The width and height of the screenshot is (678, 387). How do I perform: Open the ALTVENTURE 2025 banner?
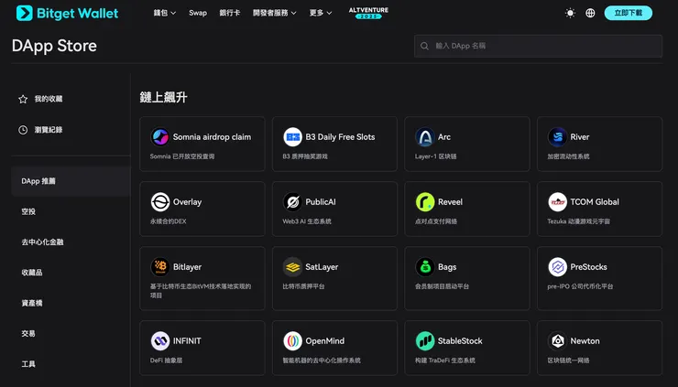click(368, 13)
